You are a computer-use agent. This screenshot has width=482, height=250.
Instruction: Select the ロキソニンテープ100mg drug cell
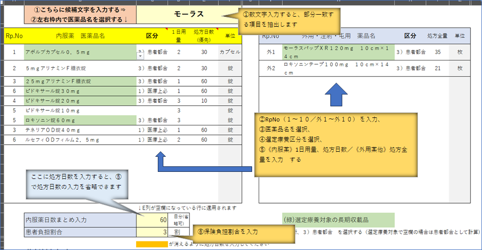338,68
